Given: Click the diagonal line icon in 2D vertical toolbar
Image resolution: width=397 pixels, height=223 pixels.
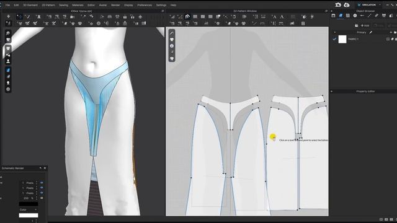Looking at the screenshot, I should (172, 33).
